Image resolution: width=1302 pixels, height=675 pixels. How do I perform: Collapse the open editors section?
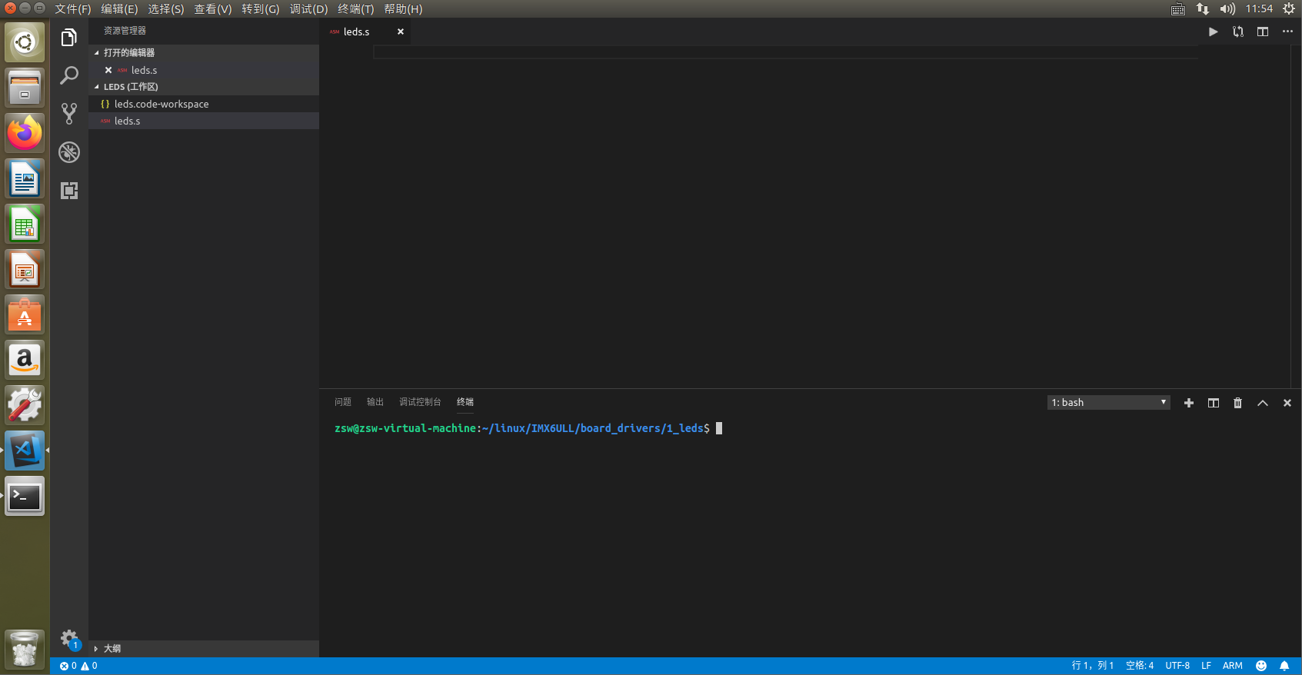click(204, 53)
